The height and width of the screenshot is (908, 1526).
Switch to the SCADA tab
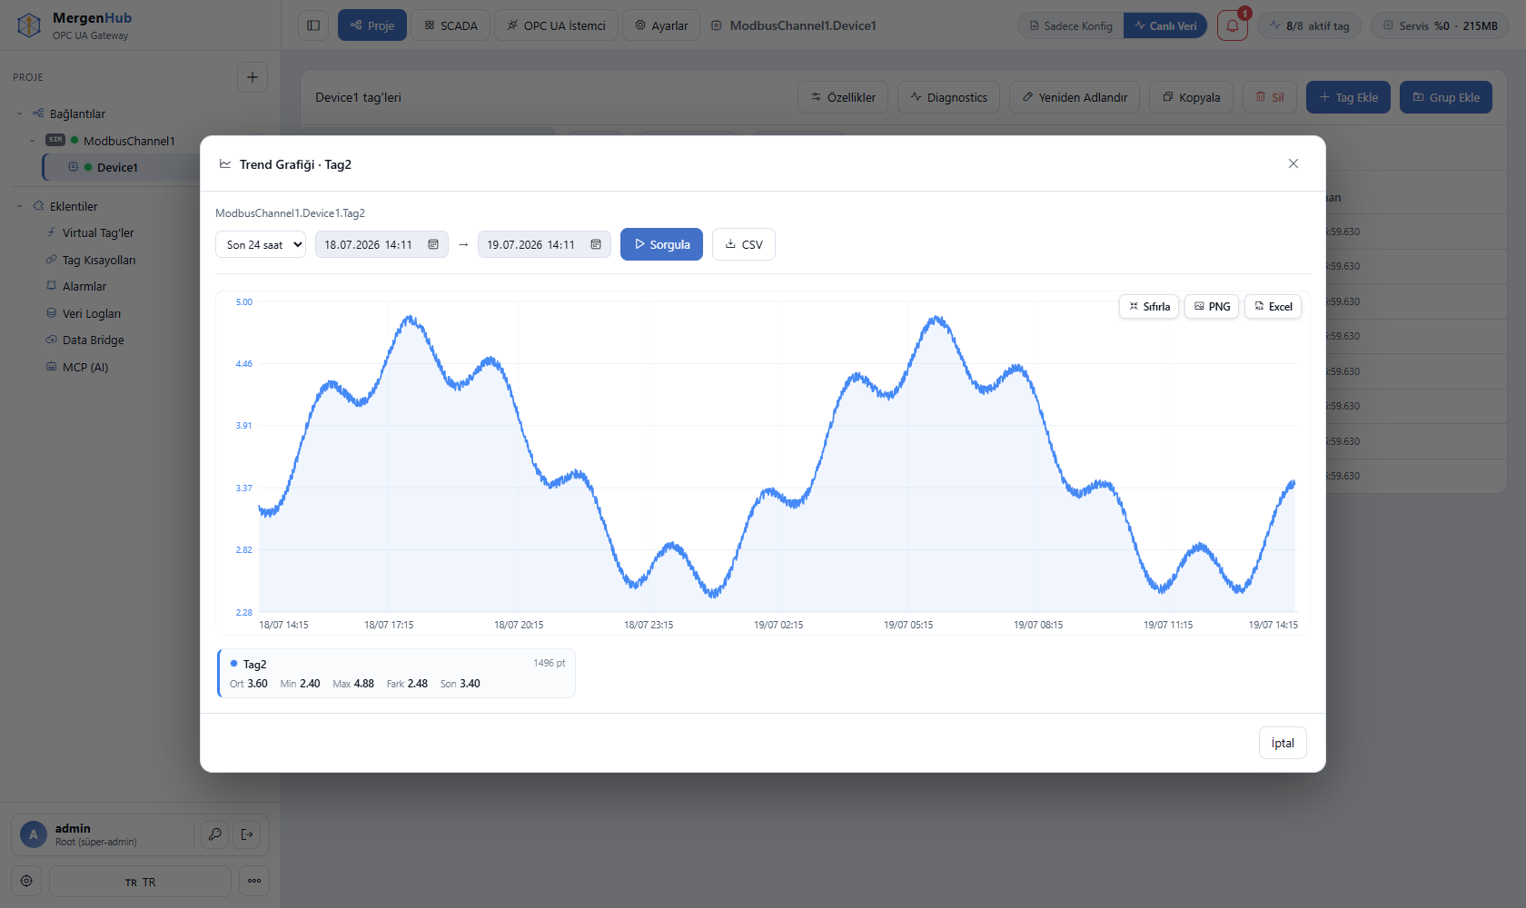[x=451, y=25]
